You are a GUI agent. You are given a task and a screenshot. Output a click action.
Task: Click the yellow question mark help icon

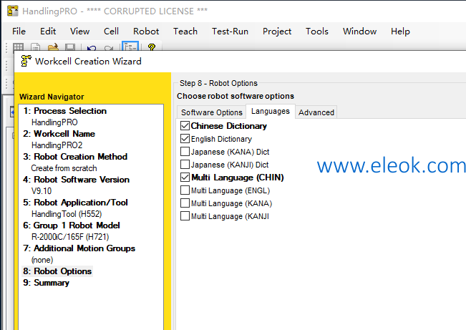coord(152,47)
